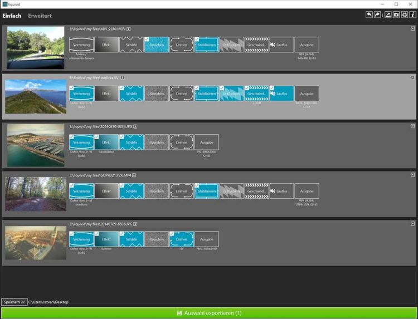Open Drehen tile for MVI_9240.MOV
Screen dimensions: 418x319
click(182, 45)
